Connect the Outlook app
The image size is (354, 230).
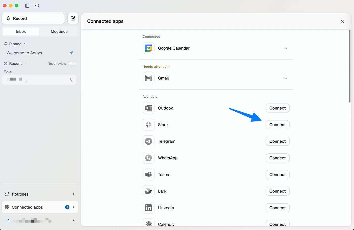coord(277,108)
